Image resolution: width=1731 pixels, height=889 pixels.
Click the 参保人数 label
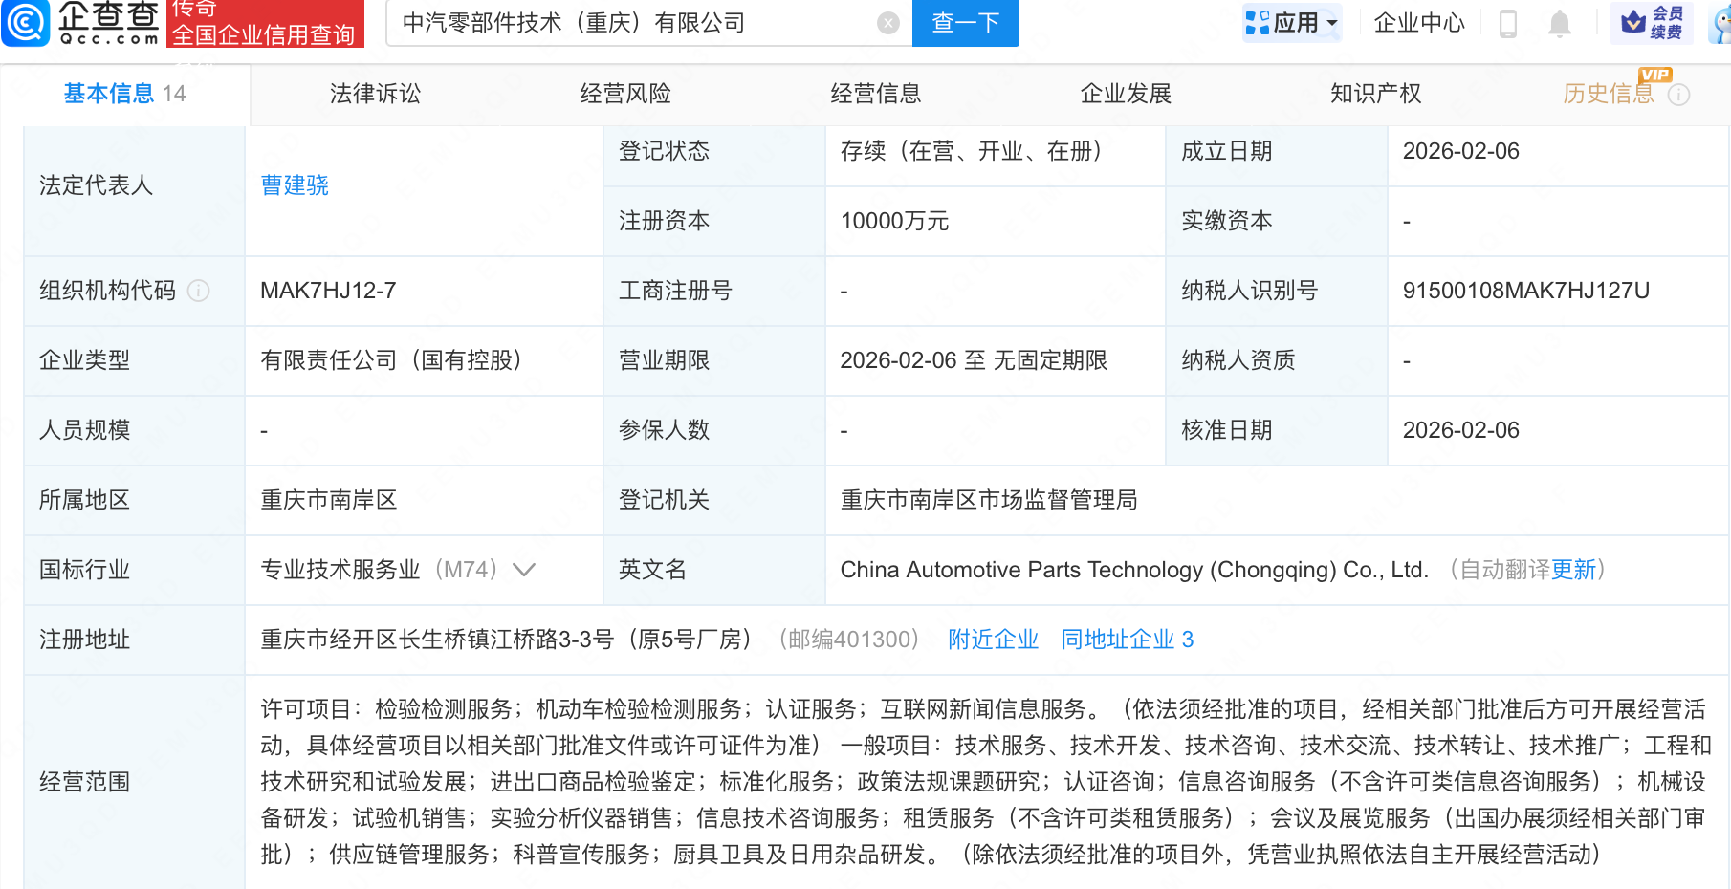point(664,430)
